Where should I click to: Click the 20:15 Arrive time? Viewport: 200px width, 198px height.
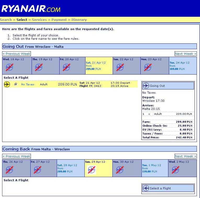click(119, 86)
